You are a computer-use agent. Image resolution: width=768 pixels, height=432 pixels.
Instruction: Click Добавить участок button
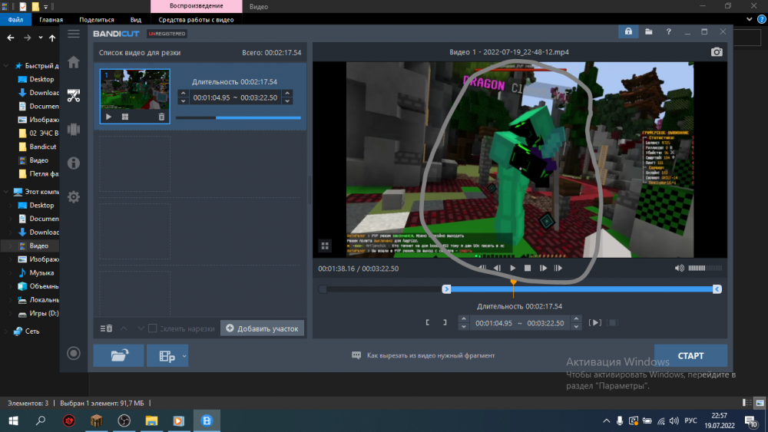[x=262, y=328]
